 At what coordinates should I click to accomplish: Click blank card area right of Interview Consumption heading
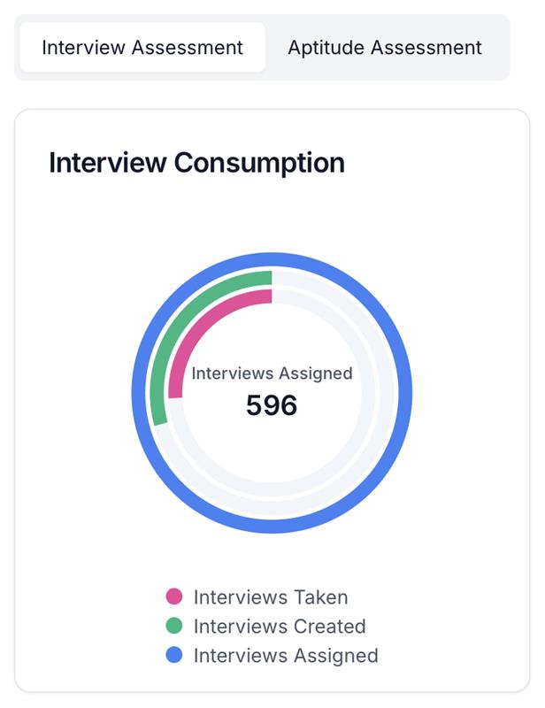tap(434, 163)
